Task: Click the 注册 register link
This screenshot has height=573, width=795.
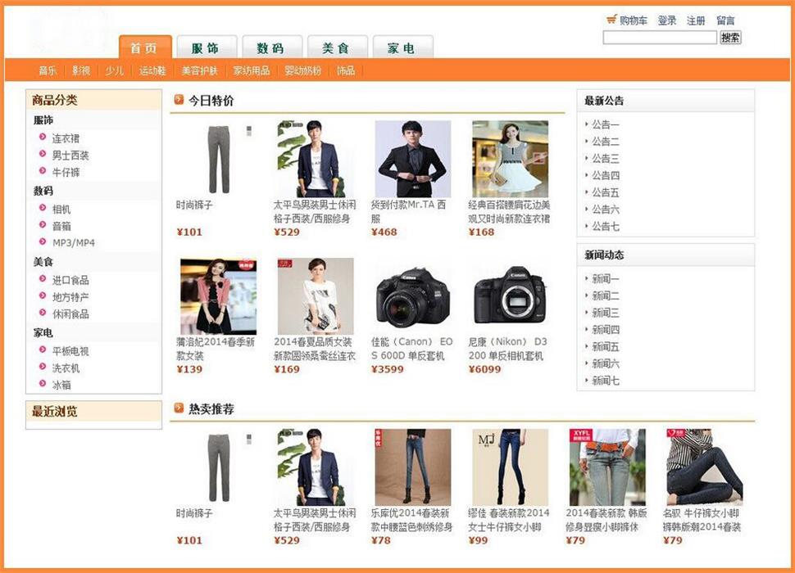Action: [696, 20]
